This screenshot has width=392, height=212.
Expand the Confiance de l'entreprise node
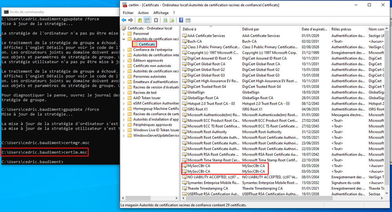(x=124, y=50)
